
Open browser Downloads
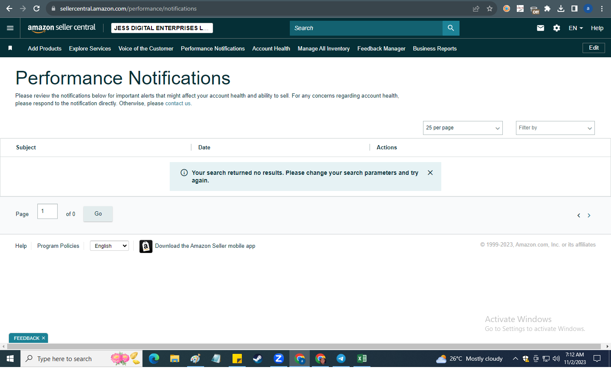(x=561, y=8)
